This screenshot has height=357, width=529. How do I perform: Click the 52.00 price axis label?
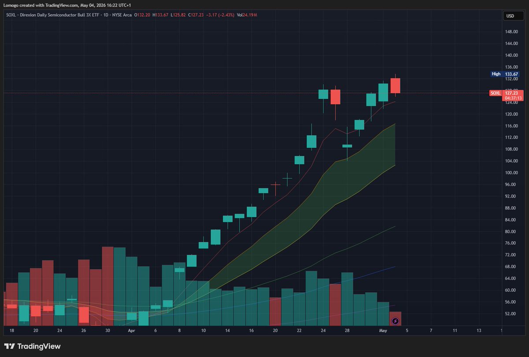click(511, 314)
